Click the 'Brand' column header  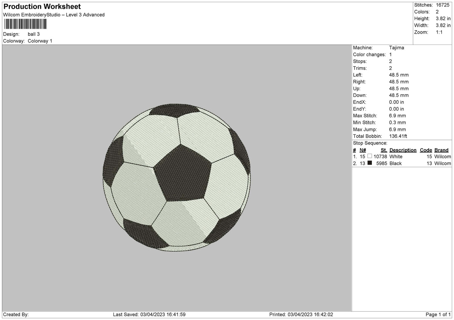441,150
